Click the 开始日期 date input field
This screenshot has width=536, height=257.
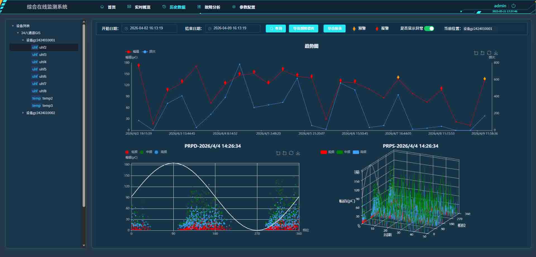point(149,29)
